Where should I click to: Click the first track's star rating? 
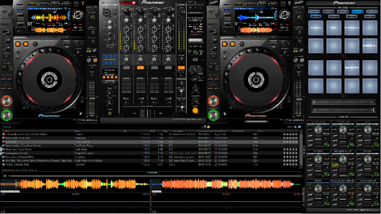click(290, 134)
